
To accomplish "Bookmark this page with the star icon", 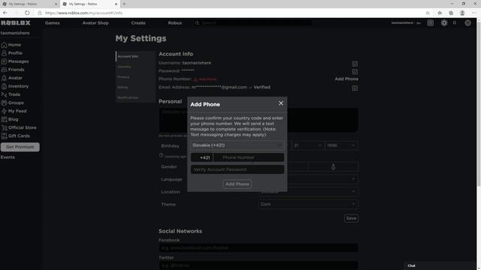I will (x=428, y=13).
